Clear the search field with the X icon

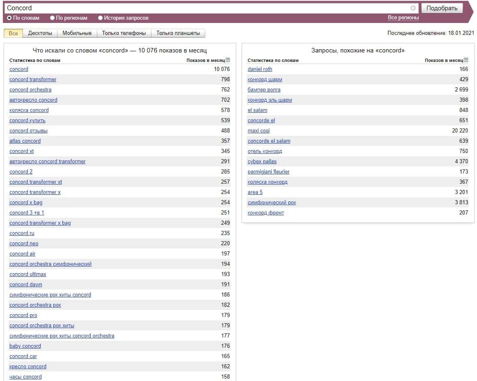pyautogui.click(x=413, y=8)
